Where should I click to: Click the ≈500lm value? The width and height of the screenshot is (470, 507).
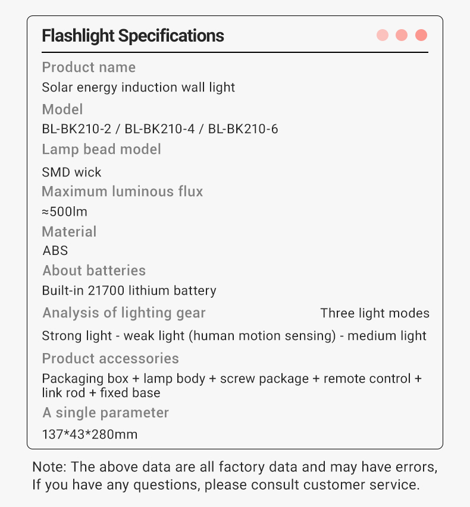[x=65, y=212]
